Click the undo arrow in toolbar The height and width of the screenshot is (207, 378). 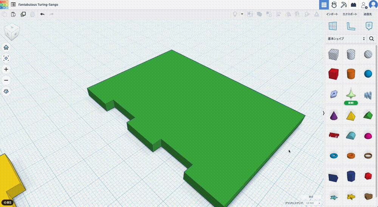point(42,14)
